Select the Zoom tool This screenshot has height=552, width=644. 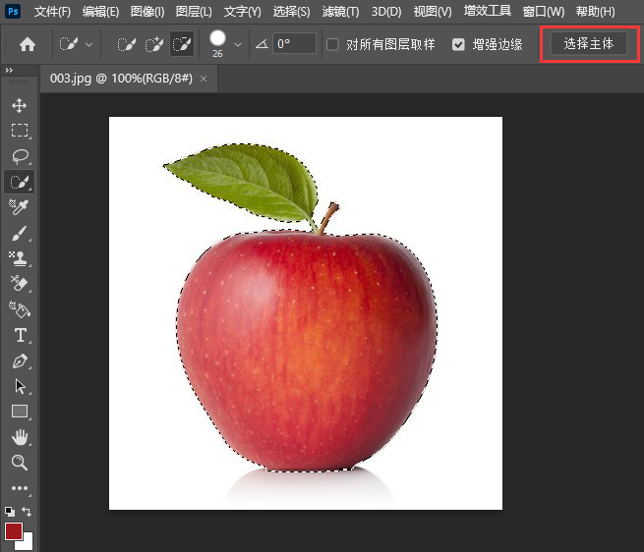click(20, 463)
